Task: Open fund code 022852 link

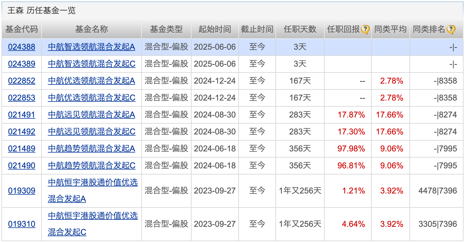Action: click(x=22, y=81)
